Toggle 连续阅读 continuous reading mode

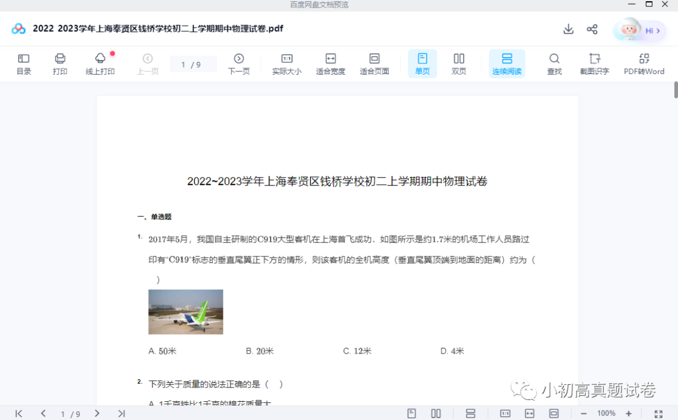[x=507, y=64]
